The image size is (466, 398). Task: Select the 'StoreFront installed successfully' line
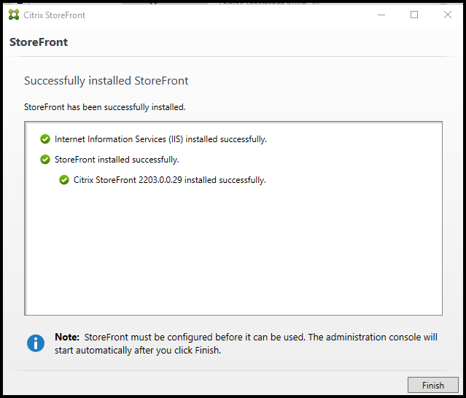[x=117, y=159]
